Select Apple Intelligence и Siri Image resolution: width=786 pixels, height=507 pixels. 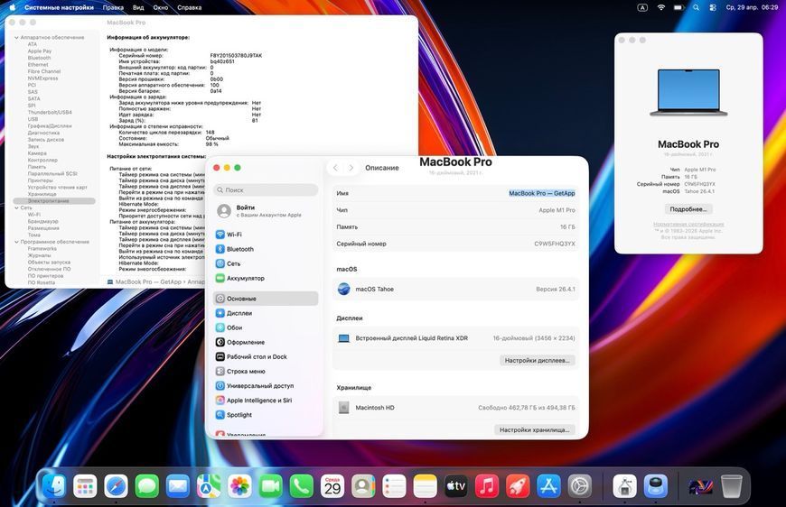[266, 400]
